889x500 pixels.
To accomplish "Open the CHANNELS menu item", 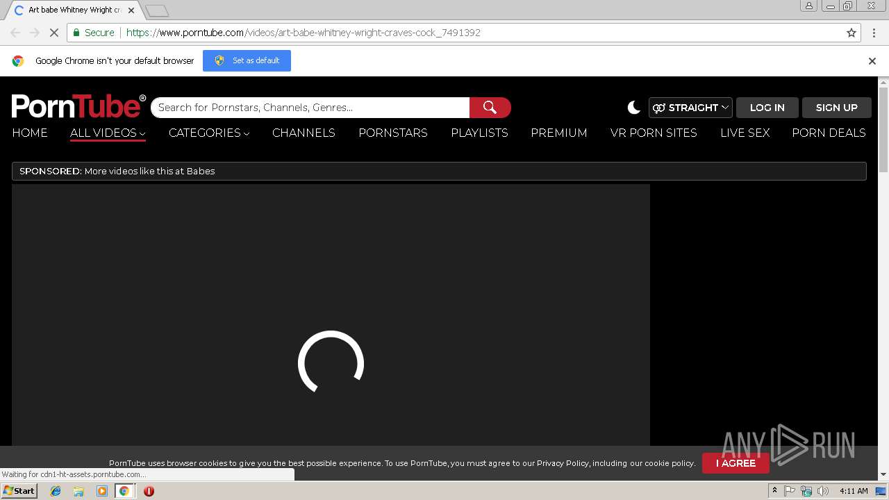I will (304, 133).
